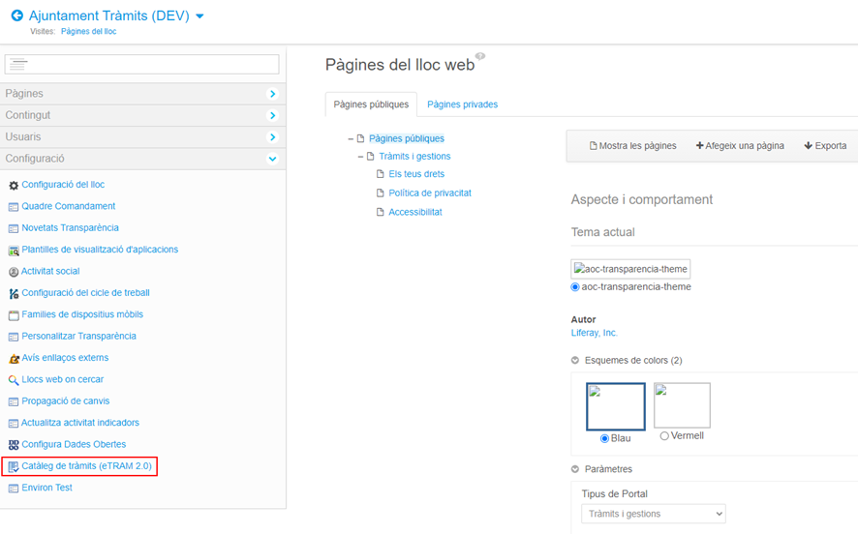This screenshot has height=534, width=858.
Task: Collapse the Configuració sidebar section
Action: tap(272, 159)
